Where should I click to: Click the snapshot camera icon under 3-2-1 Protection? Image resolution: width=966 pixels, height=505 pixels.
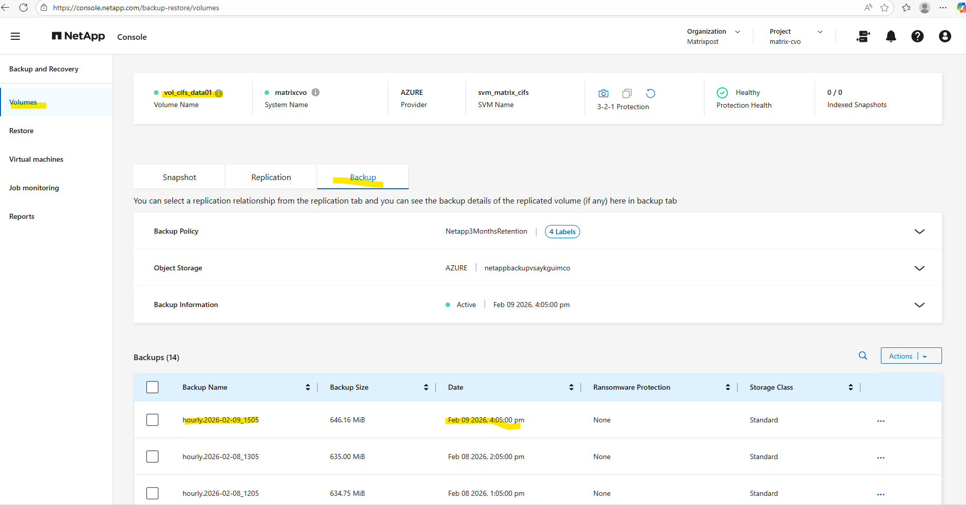click(603, 93)
